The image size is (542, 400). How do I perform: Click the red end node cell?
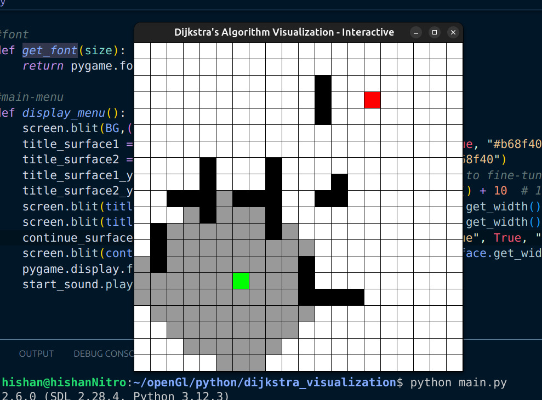[x=372, y=100]
